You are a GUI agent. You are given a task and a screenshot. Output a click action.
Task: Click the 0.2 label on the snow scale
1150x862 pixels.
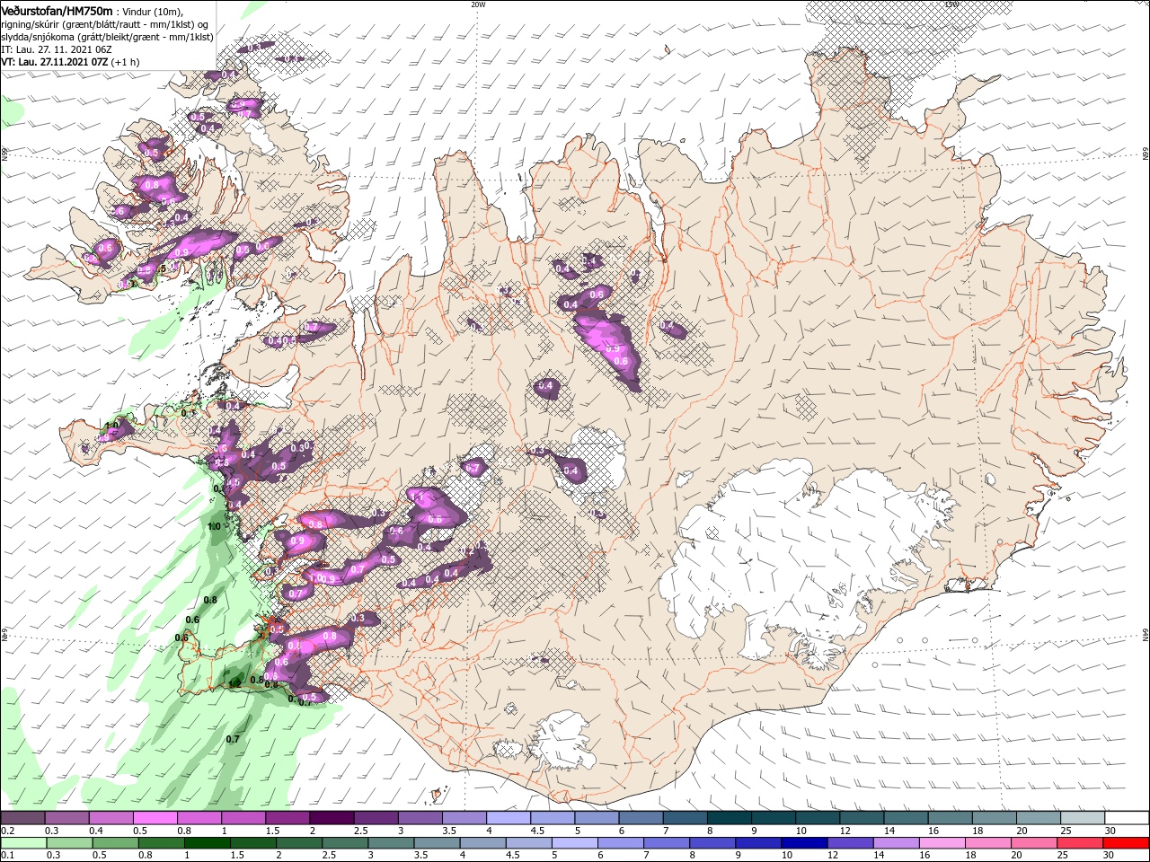(8, 831)
